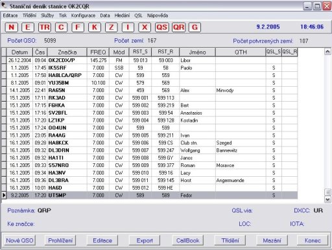Select callsign IK5SRF
332x250 pixels.
click(57, 68)
